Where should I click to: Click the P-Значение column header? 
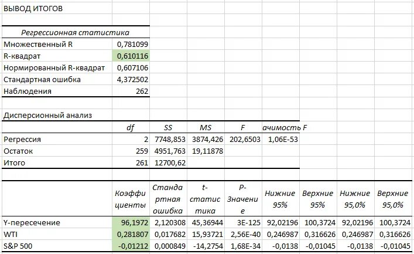point(242,199)
